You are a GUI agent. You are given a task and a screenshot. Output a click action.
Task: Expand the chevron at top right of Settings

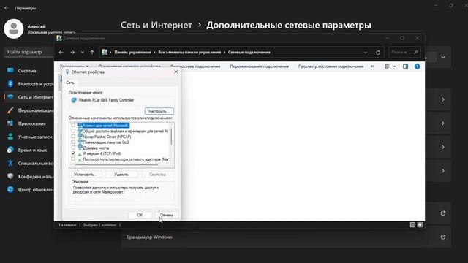[x=443, y=57]
